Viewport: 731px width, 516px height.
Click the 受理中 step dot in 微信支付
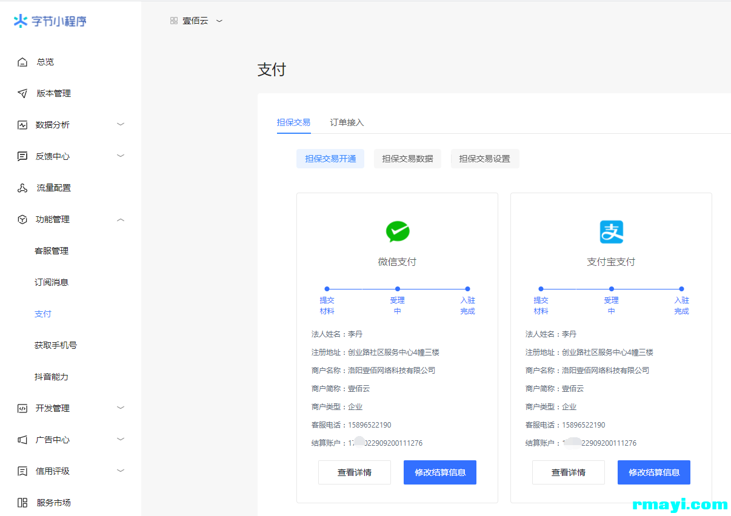pyautogui.click(x=398, y=289)
